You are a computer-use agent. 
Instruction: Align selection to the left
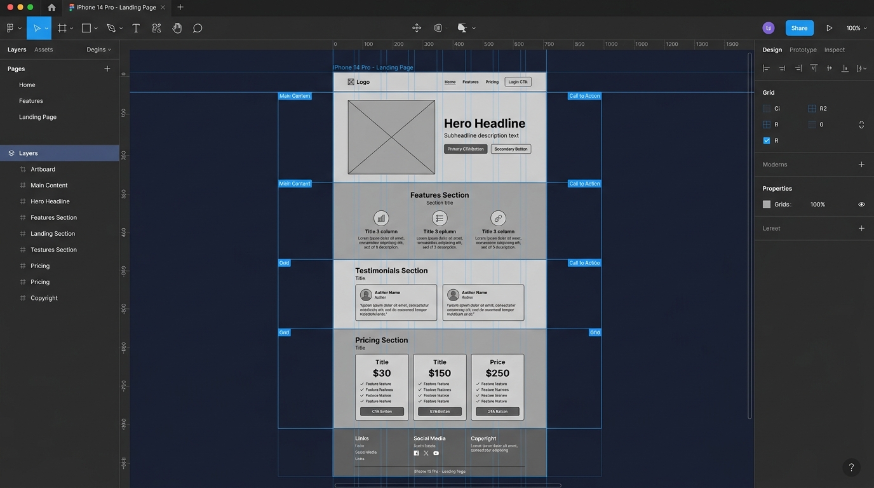coord(766,68)
